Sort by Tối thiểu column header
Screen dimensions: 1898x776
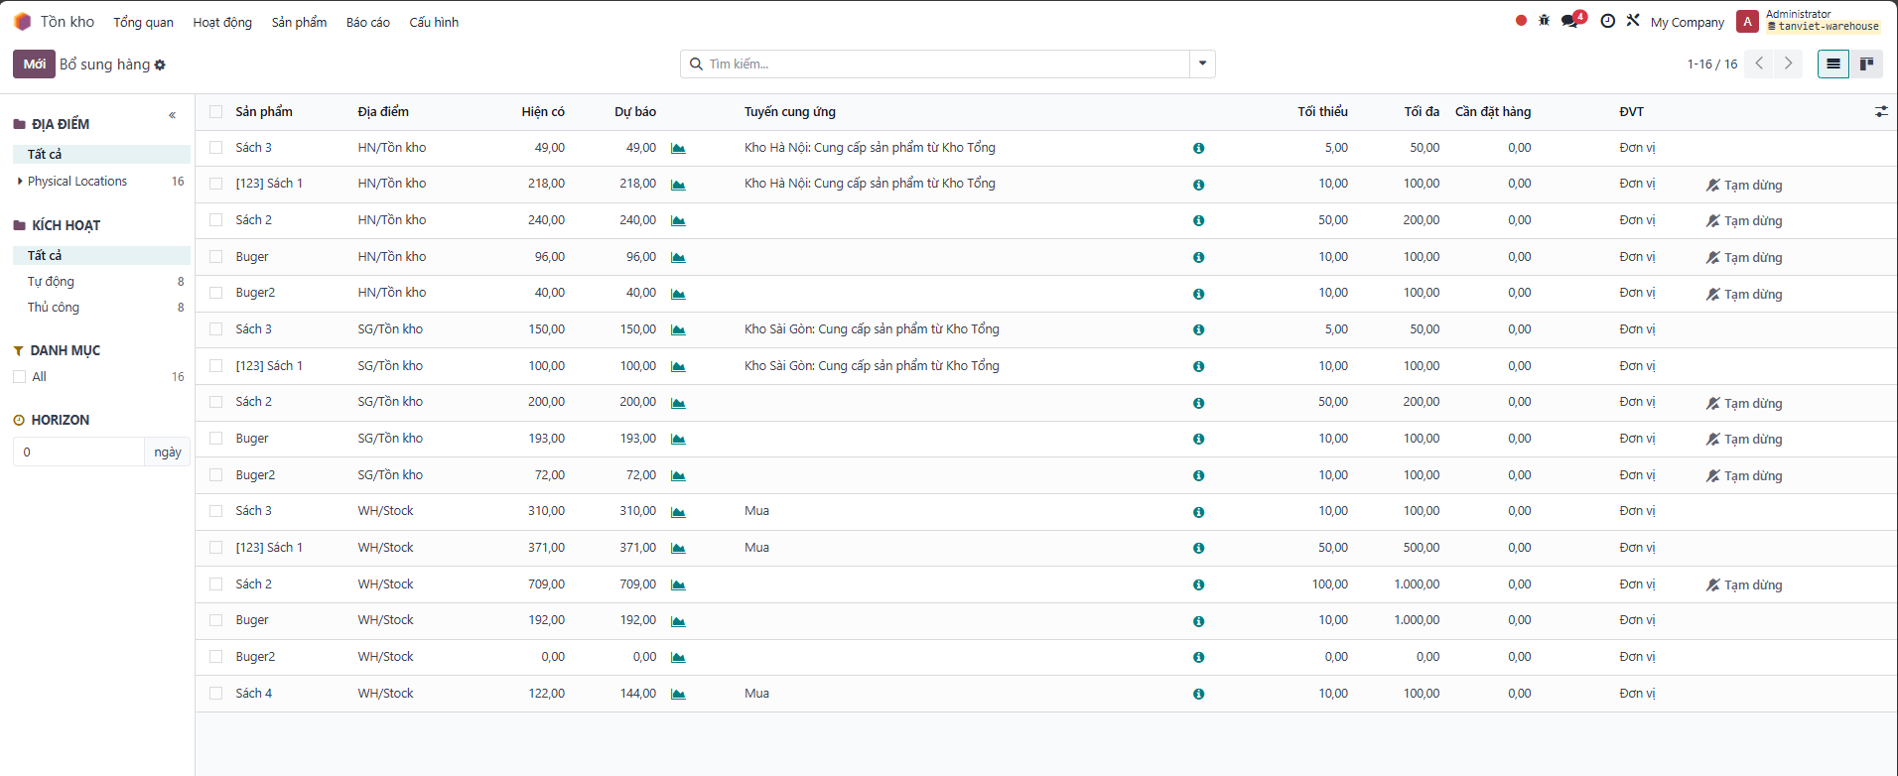[1322, 112]
